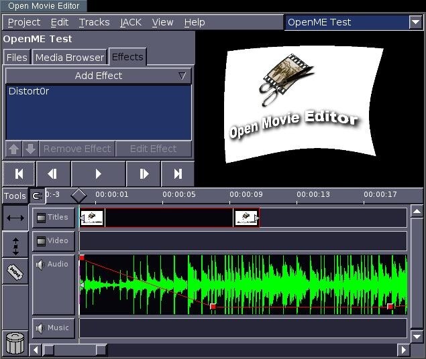Screen dimensions: 426x359
Task: Click the Remove Effect button
Action: [77, 149]
